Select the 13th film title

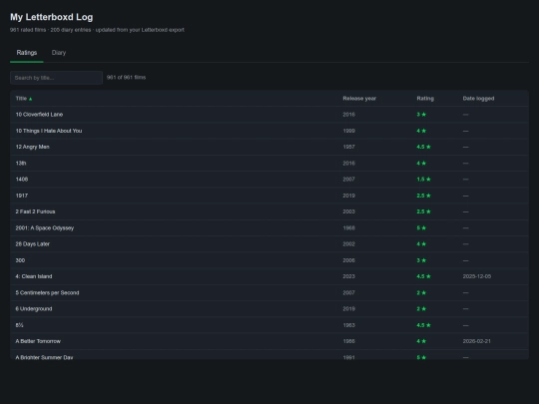[x=21, y=163]
